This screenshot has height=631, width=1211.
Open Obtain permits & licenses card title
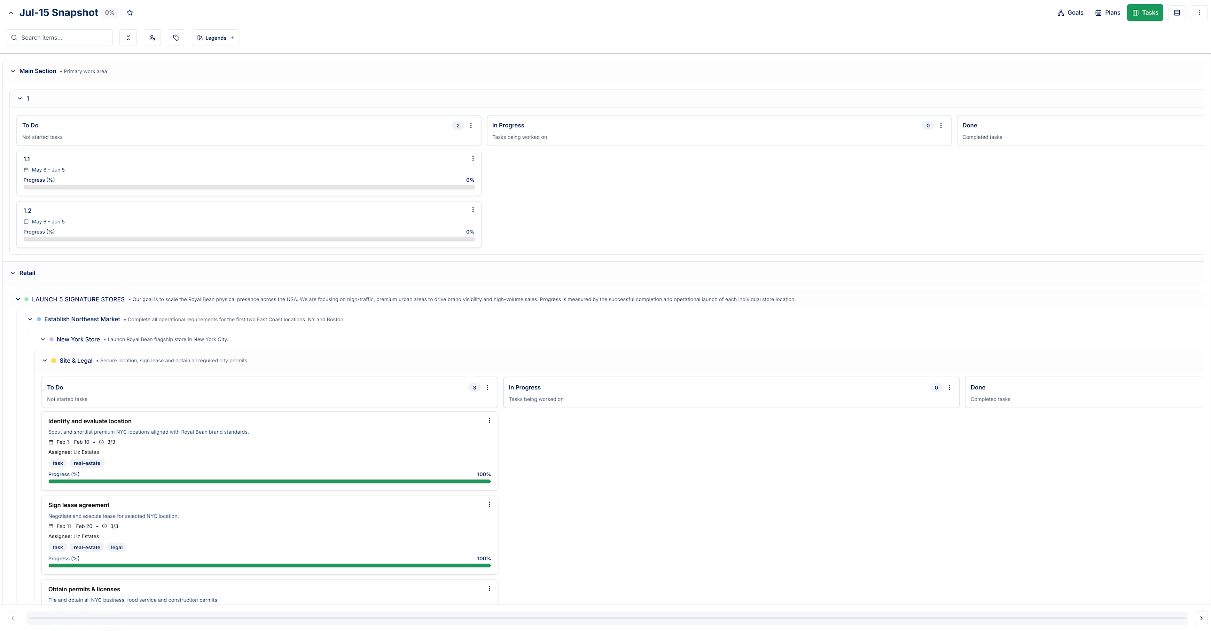(x=84, y=589)
